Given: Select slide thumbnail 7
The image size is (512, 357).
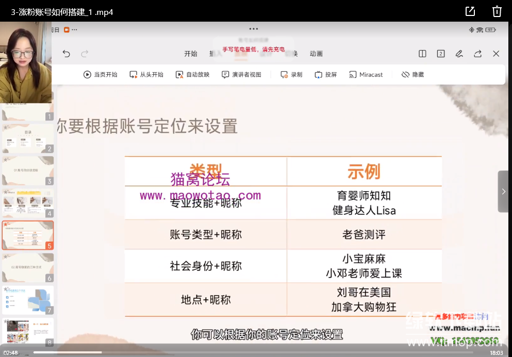Looking at the screenshot, I should [28, 300].
